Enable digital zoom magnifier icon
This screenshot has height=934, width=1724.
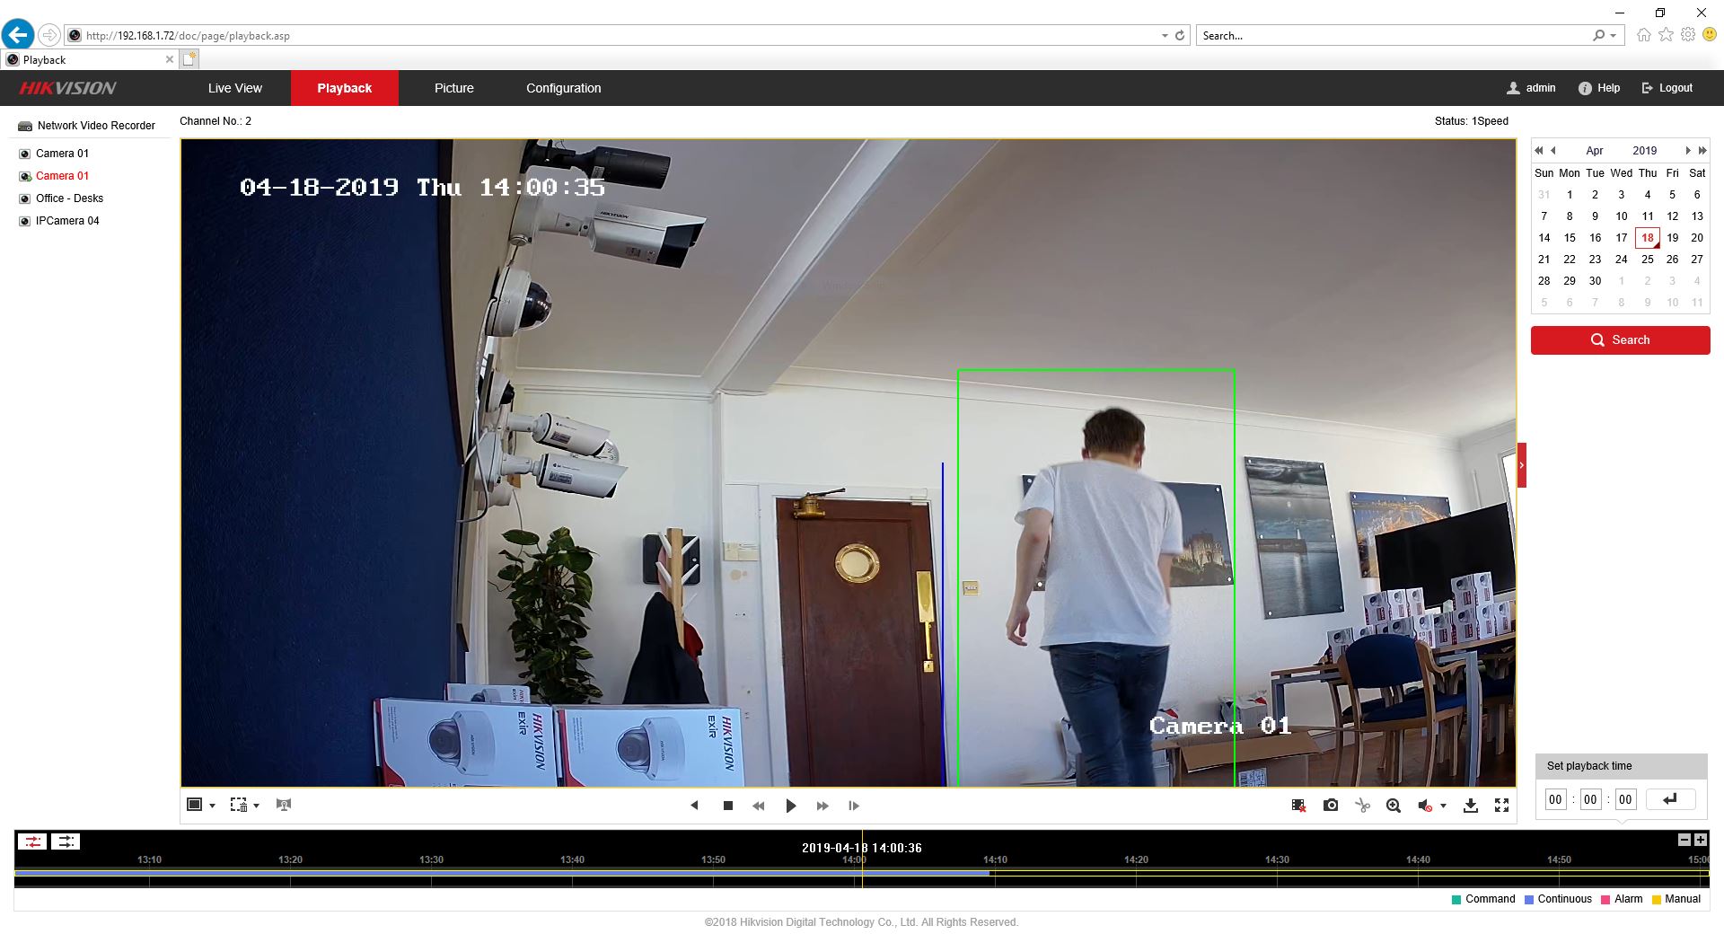tap(1393, 806)
